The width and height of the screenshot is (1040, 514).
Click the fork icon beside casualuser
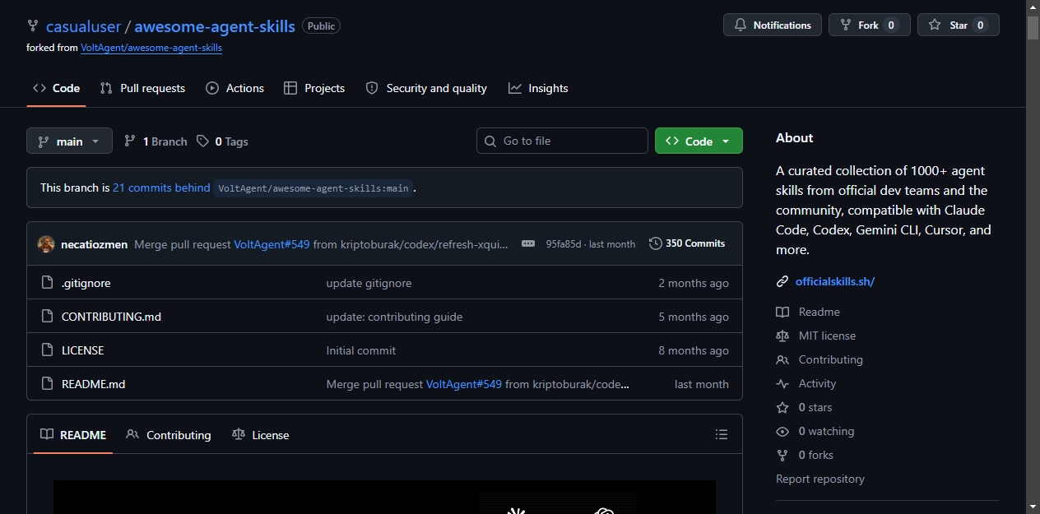(x=33, y=25)
